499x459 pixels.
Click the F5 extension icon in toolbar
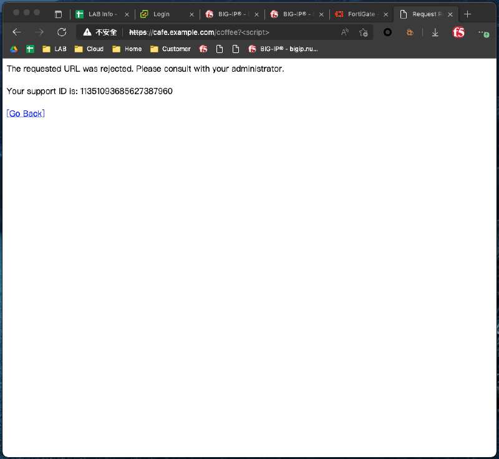pyautogui.click(x=458, y=32)
